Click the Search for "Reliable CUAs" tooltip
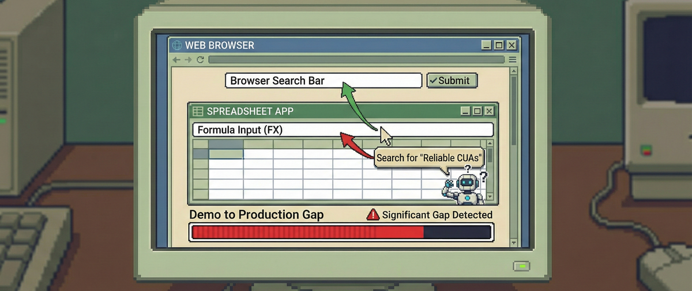 click(x=428, y=157)
